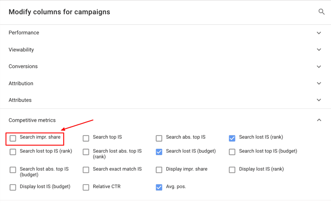This screenshot has width=331, height=203.
Task: Uncheck Search lost IS (rank)
Action: (232, 138)
